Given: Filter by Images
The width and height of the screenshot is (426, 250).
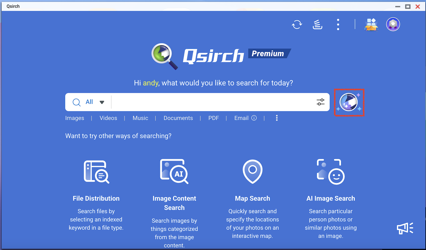Looking at the screenshot, I should coord(75,118).
